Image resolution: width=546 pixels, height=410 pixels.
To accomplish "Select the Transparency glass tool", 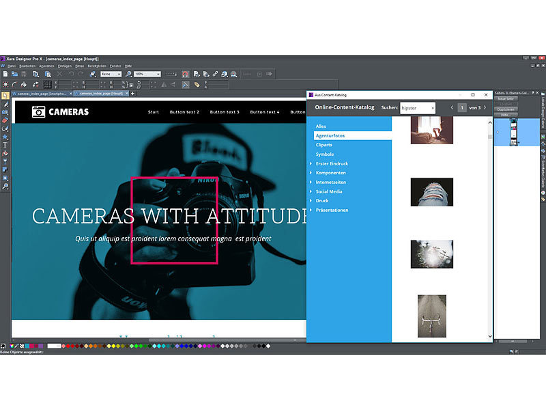I will click(x=5, y=161).
